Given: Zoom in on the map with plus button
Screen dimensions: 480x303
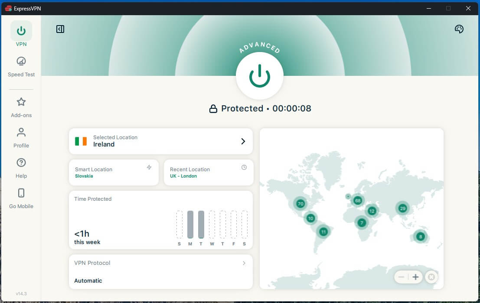Looking at the screenshot, I should point(415,277).
